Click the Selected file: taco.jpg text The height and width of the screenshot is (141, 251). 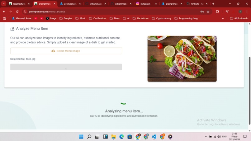[23, 59]
